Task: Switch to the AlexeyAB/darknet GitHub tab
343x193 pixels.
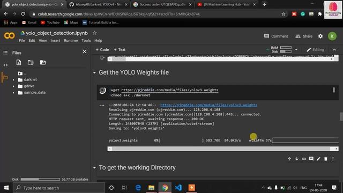Action: click(99, 4)
